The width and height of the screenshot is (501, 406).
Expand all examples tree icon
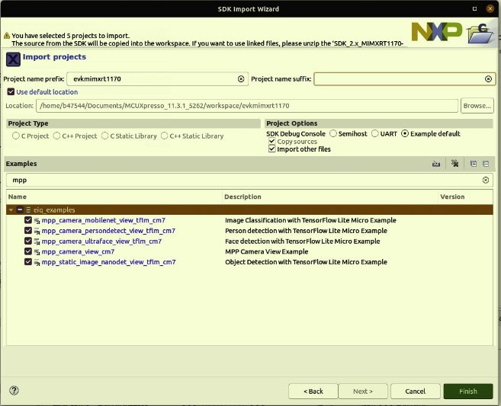click(x=474, y=164)
